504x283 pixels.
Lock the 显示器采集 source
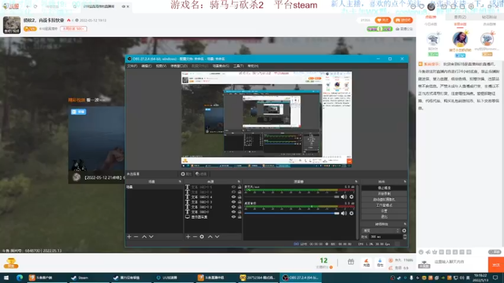(x=239, y=217)
